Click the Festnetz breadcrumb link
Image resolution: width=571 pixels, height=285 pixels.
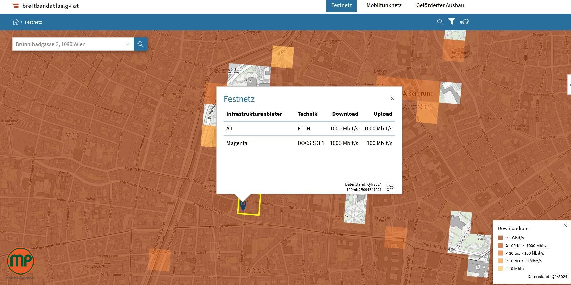pos(34,22)
